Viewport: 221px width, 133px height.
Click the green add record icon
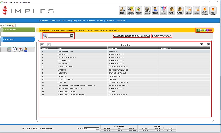(205, 30)
